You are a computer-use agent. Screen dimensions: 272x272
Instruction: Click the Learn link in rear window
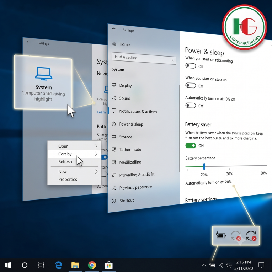(102, 112)
